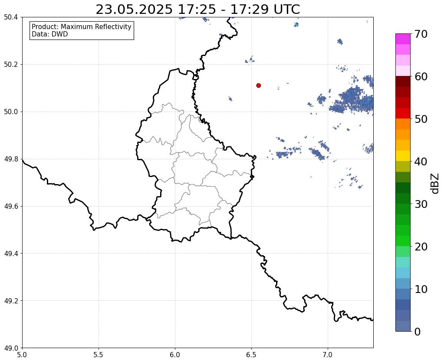This screenshot has height=362, width=444.
Task: Click longitude tick label 6.5
Action: (x=251, y=355)
